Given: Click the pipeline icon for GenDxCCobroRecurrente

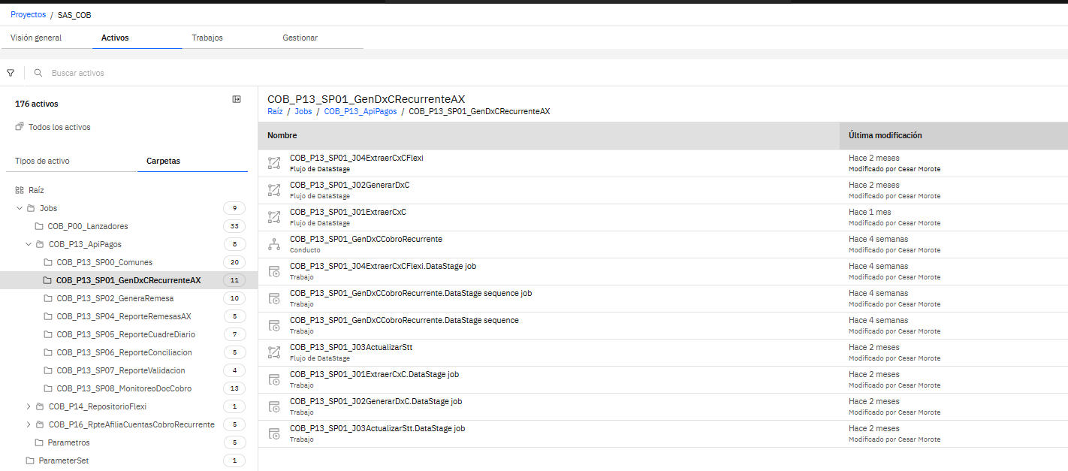Looking at the screenshot, I should [274, 244].
